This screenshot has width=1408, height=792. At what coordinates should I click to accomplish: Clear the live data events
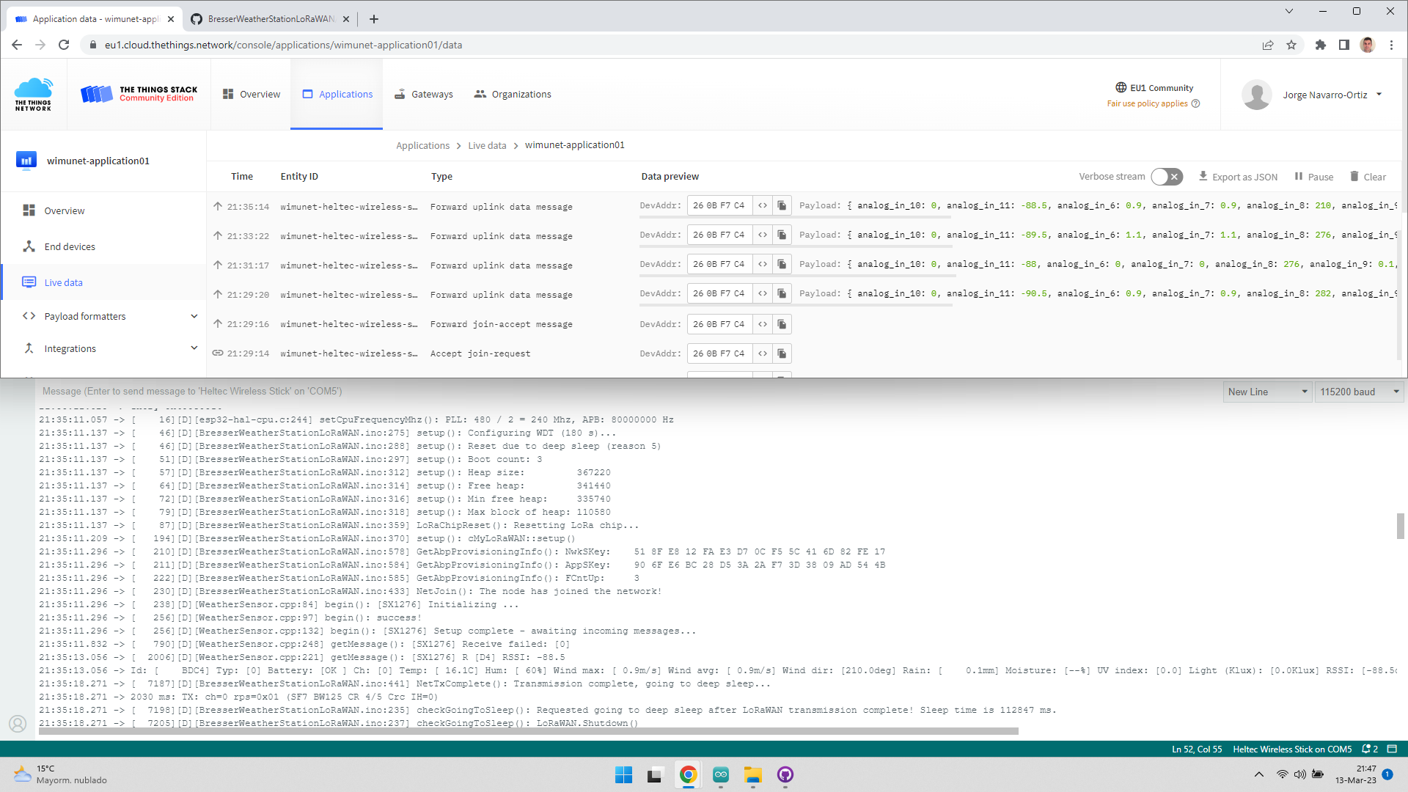[x=1368, y=177]
